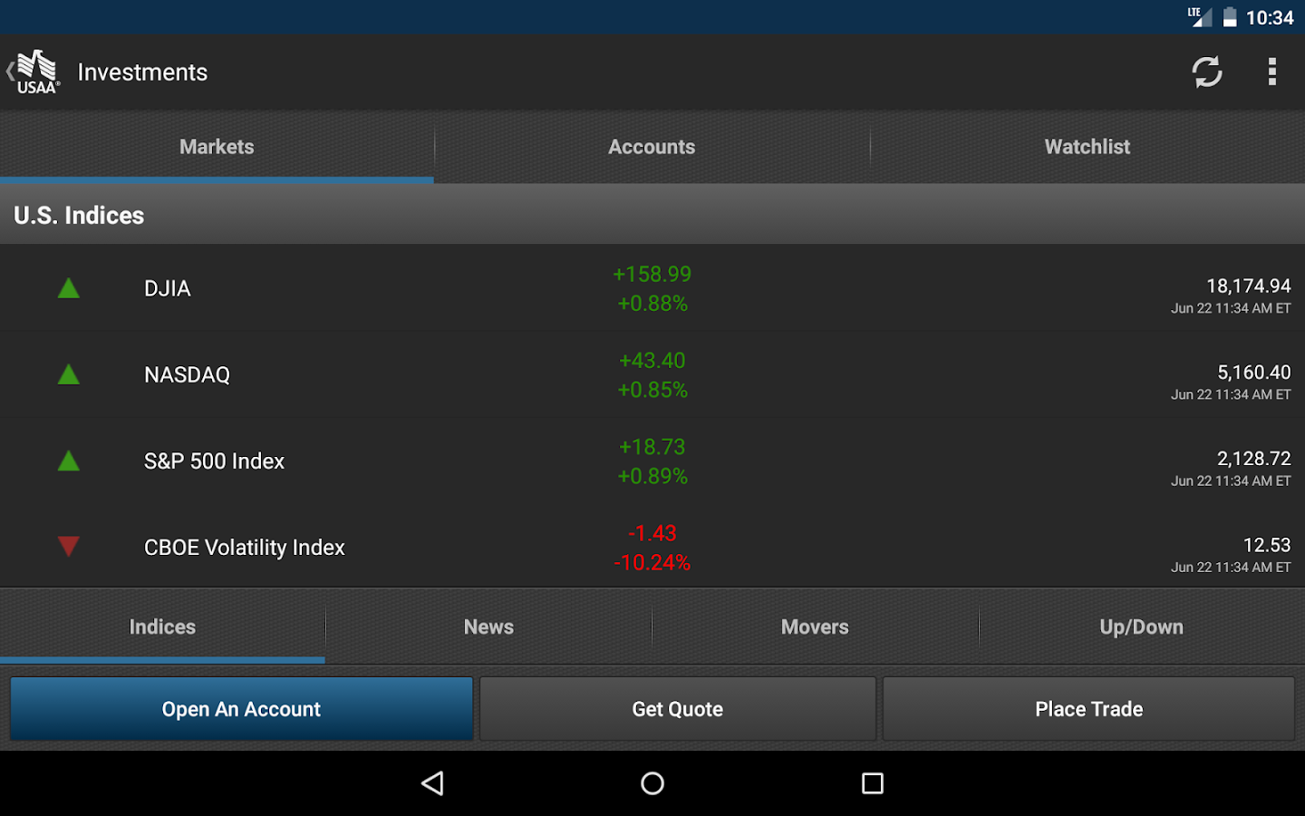The width and height of the screenshot is (1305, 816).
Task: Tap the DJIA percent change +0.88%
Action: pos(652,303)
